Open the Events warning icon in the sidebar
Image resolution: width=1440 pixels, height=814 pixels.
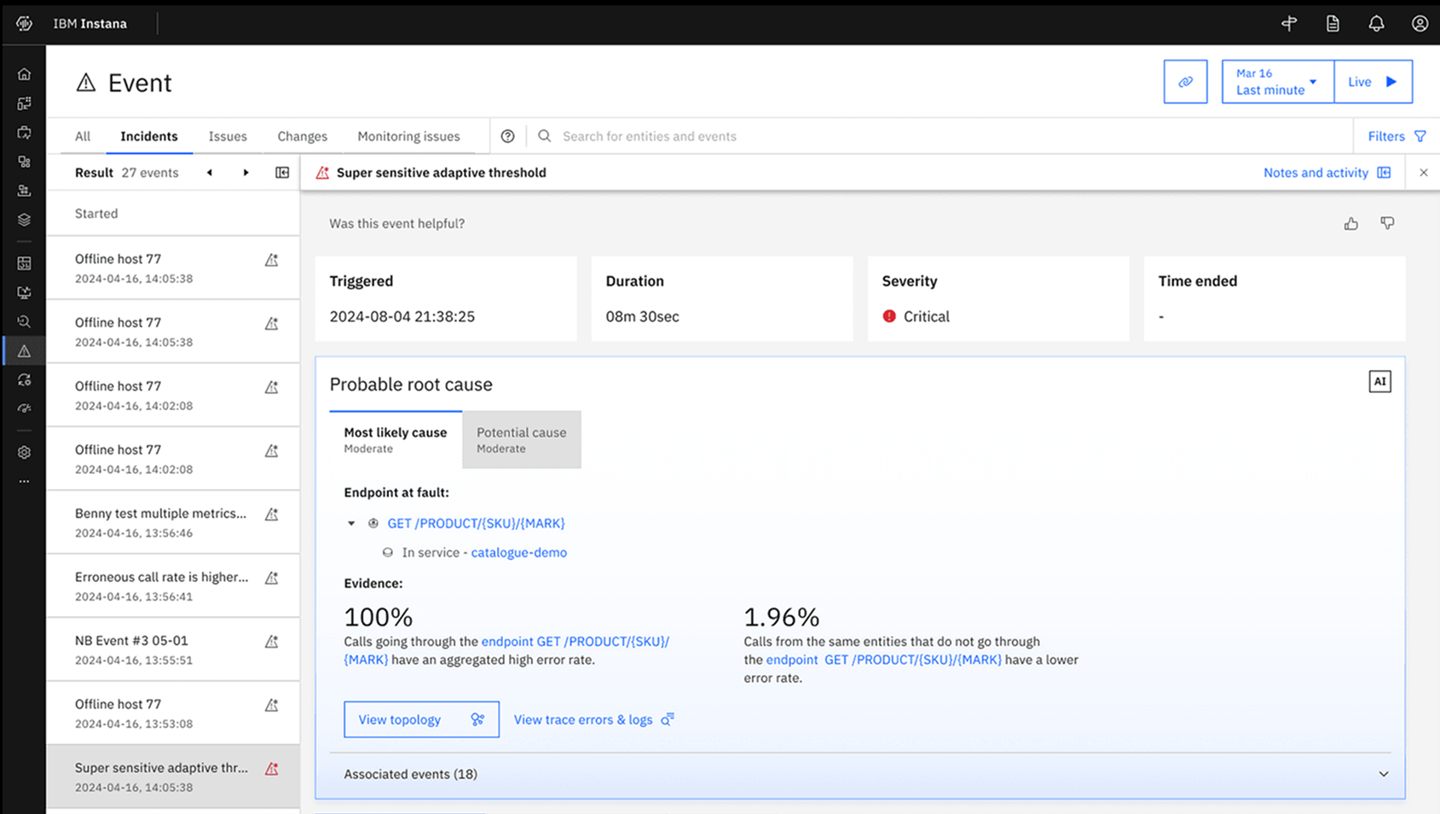pyautogui.click(x=24, y=351)
